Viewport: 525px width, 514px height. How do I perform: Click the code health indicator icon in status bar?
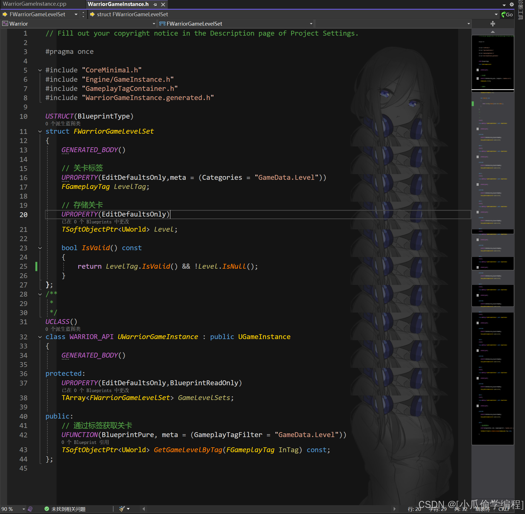[x=30, y=509]
